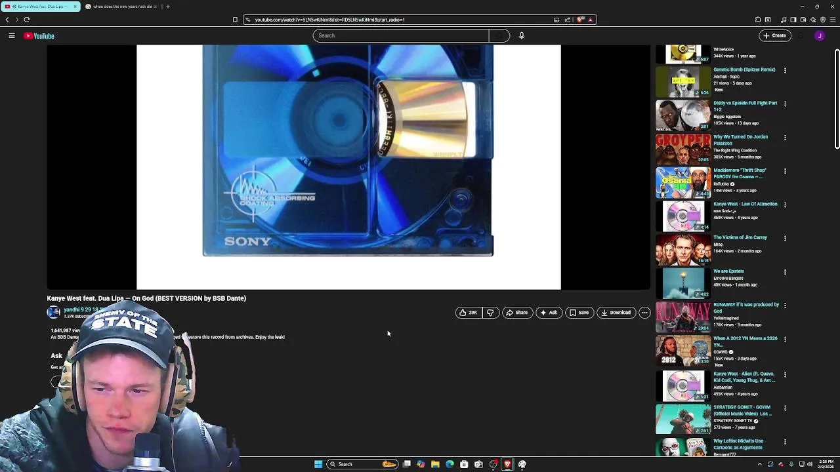This screenshot has height=472, width=840.
Task: Click the page vertical scrollbar thumb
Action: [x=836, y=98]
